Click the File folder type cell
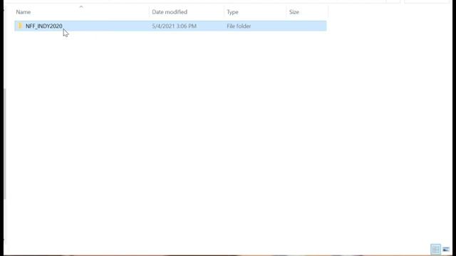 [239, 26]
